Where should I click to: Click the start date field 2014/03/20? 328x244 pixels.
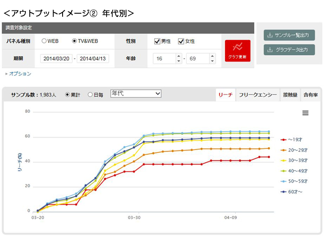(55, 59)
